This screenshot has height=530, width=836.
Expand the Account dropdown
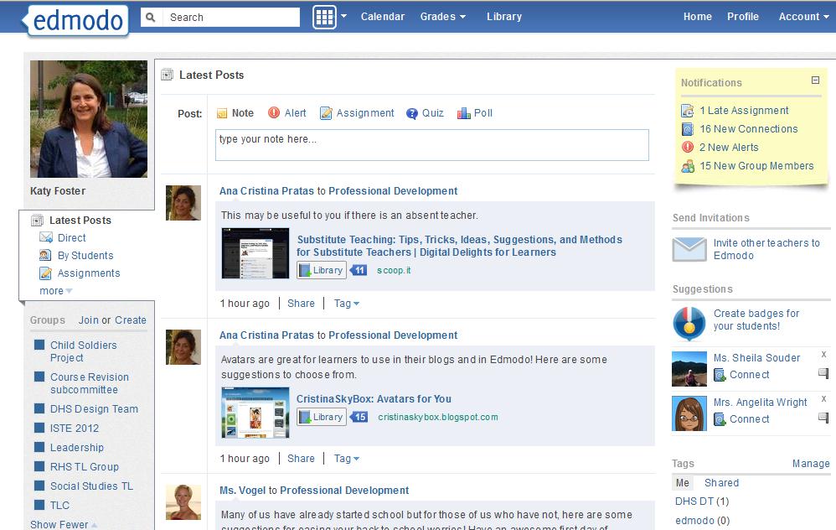[803, 17]
